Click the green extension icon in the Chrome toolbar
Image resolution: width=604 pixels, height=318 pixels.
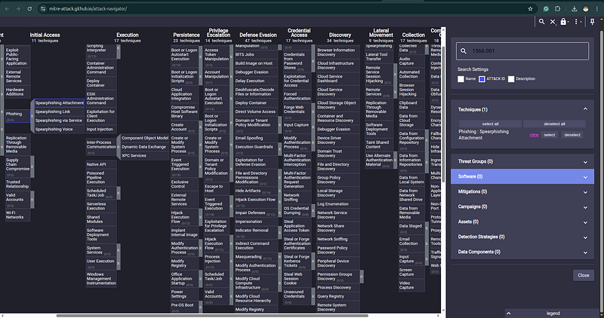[546, 8]
